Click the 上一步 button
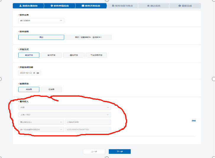The height and width of the screenshot is (158, 215). 94,152
